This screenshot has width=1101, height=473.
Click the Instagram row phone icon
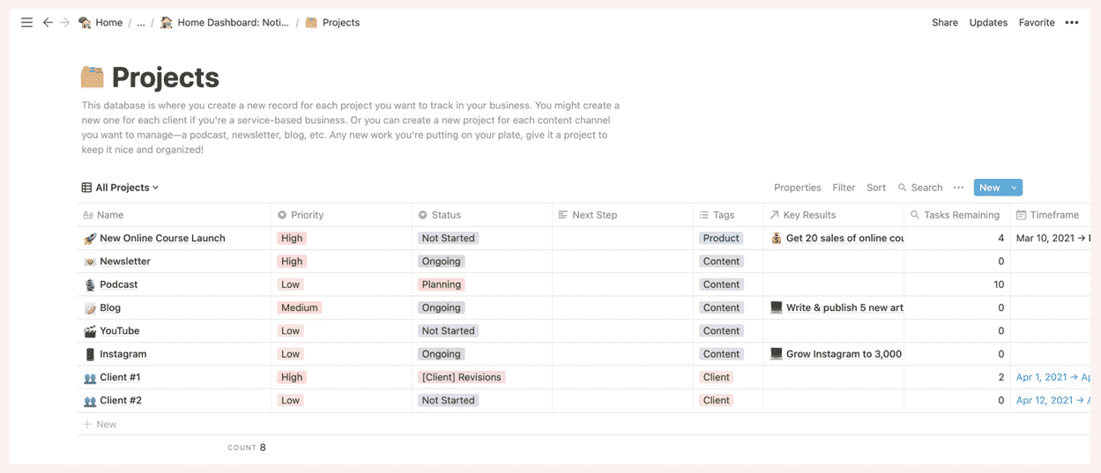[89, 354]
